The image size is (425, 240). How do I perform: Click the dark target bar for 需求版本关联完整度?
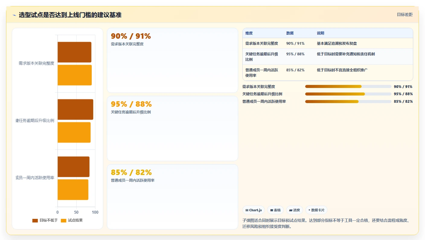[74, 52]
